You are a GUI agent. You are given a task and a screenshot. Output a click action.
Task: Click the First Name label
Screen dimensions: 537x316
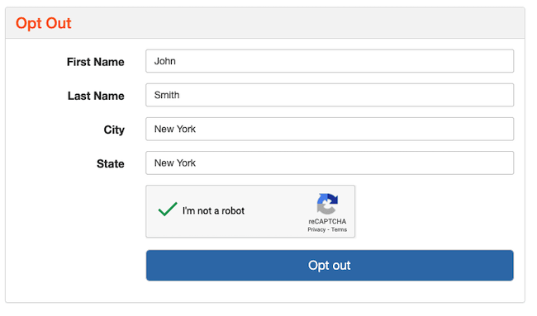(96, 62)
